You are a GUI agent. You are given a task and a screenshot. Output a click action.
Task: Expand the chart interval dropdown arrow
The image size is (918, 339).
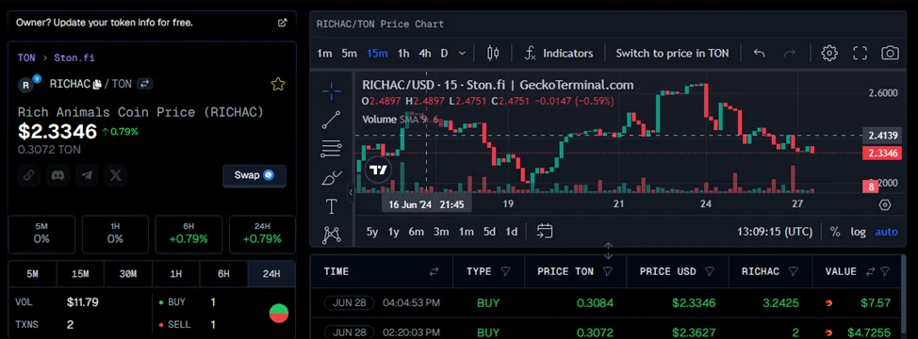(x=462, y=53)
